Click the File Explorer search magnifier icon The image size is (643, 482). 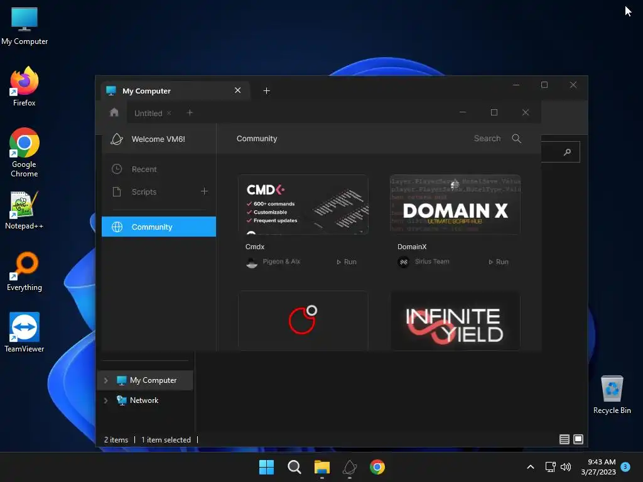[x=567, y=152]
